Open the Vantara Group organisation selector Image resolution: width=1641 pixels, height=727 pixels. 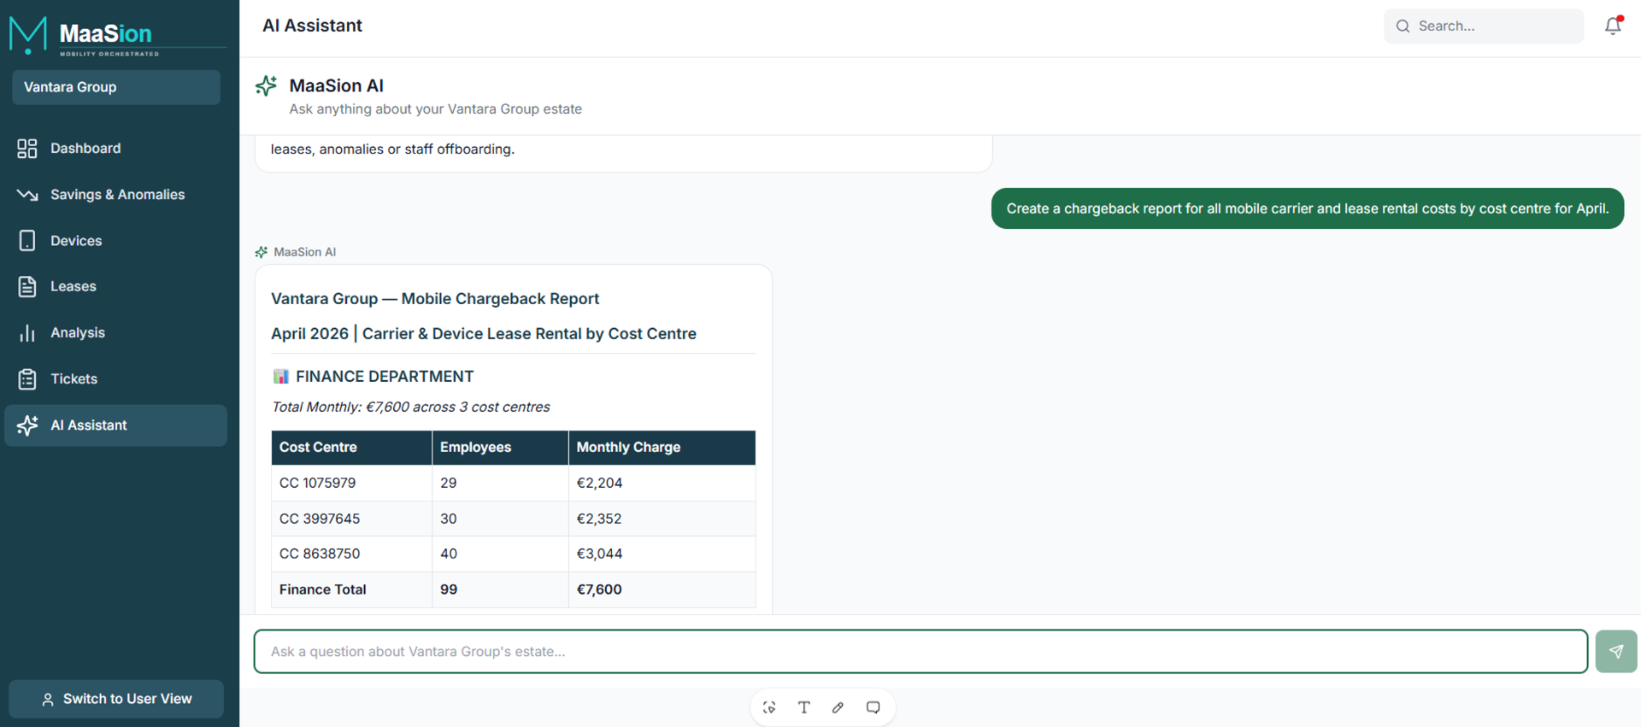[x=116, y=87]
